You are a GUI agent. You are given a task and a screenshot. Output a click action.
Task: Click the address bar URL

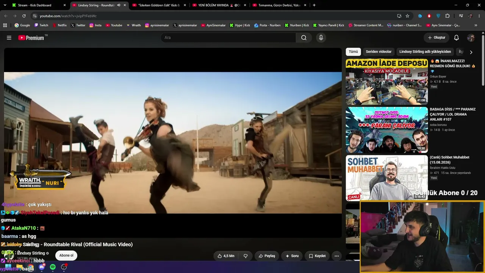tap(68, 16)
